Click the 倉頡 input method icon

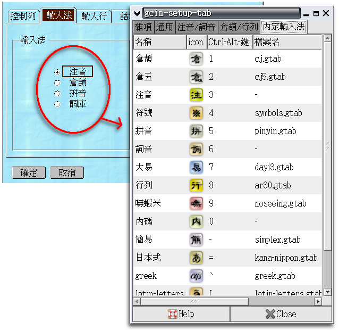(196, 59)
